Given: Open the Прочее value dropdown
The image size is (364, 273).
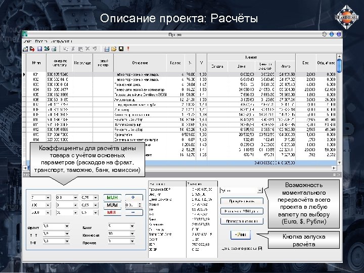Looking at the screenshot, I should tap(132, 242).
